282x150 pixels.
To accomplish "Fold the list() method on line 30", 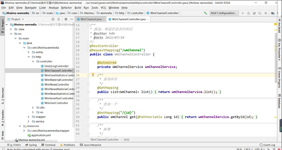I will pyautogui.click(x=88, y=92).
